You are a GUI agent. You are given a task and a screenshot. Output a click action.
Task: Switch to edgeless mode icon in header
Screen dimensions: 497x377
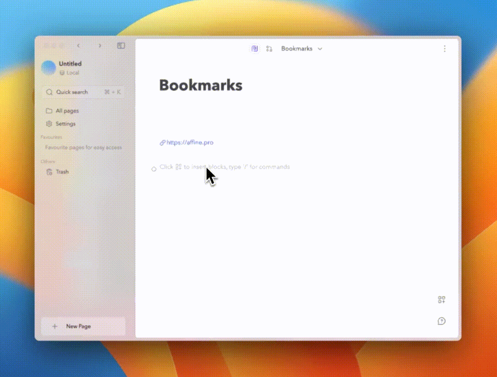click(x=269, y=48)
